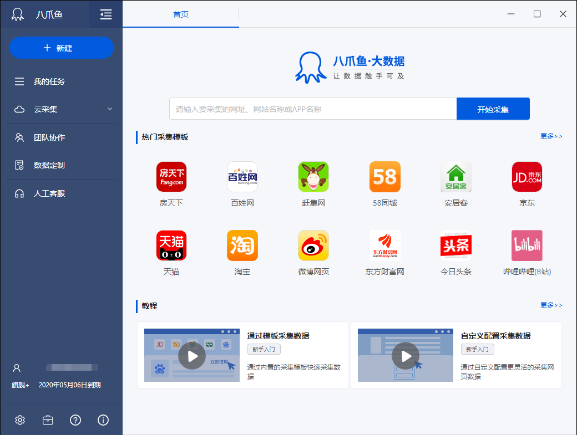Minimize the 八爪鱼 window

pos(511,14)
